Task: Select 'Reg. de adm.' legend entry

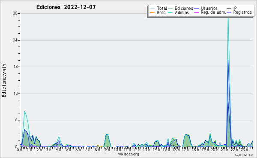Action: pyautogui.click(x=213, y=12)
